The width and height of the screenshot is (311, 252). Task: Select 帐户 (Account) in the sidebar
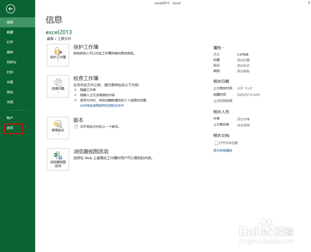click(x=9, y=118)
